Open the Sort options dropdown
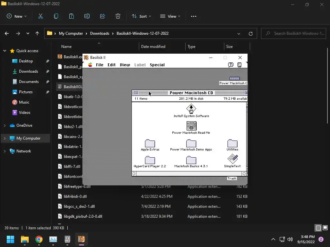 coord(141,16)
